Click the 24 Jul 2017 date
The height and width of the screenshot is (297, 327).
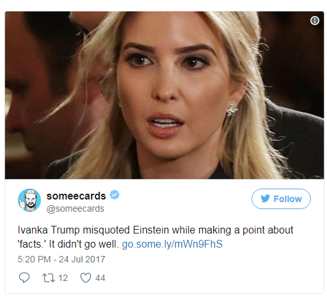(x=82, y=259)
